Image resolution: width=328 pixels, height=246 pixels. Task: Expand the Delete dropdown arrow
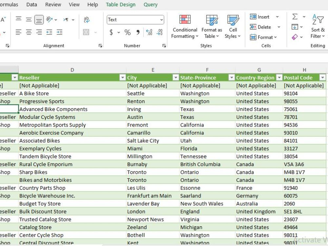pyautogui.click(x=279, y=27)
